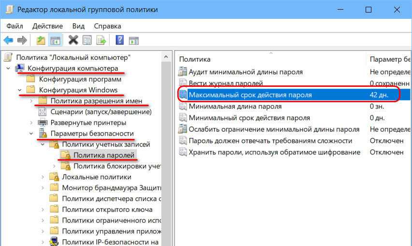This screenshot has width=412, height=246.
Task: Open the Действие menu
Action: coord(48,26)
